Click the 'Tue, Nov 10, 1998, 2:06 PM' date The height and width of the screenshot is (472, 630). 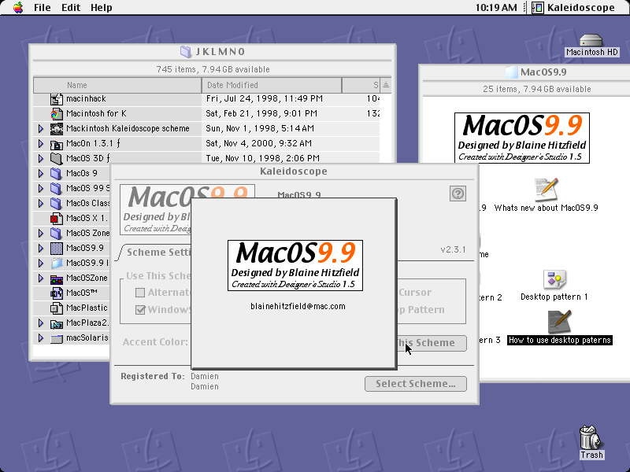263,159
